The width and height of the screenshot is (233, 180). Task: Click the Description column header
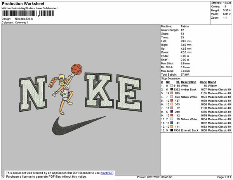click(x=188, y=82)
